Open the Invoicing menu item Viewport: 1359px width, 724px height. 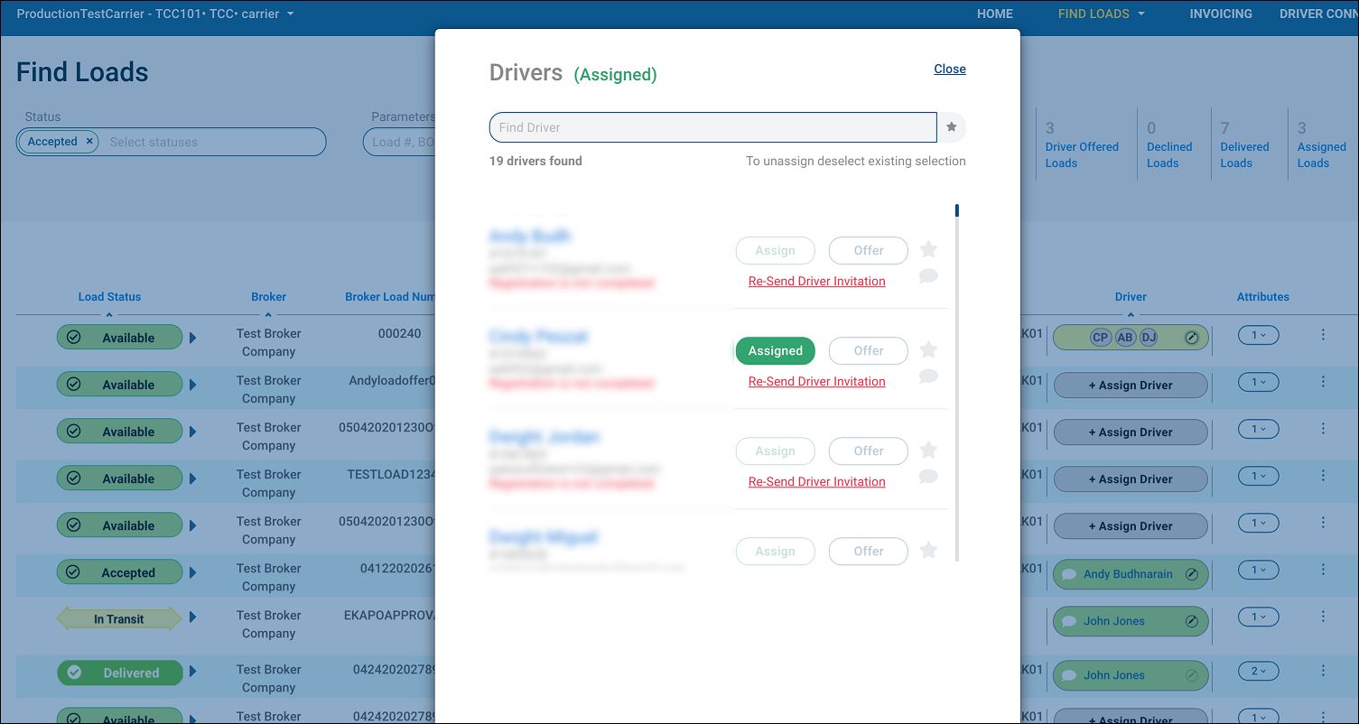[x=1220, y=14]
